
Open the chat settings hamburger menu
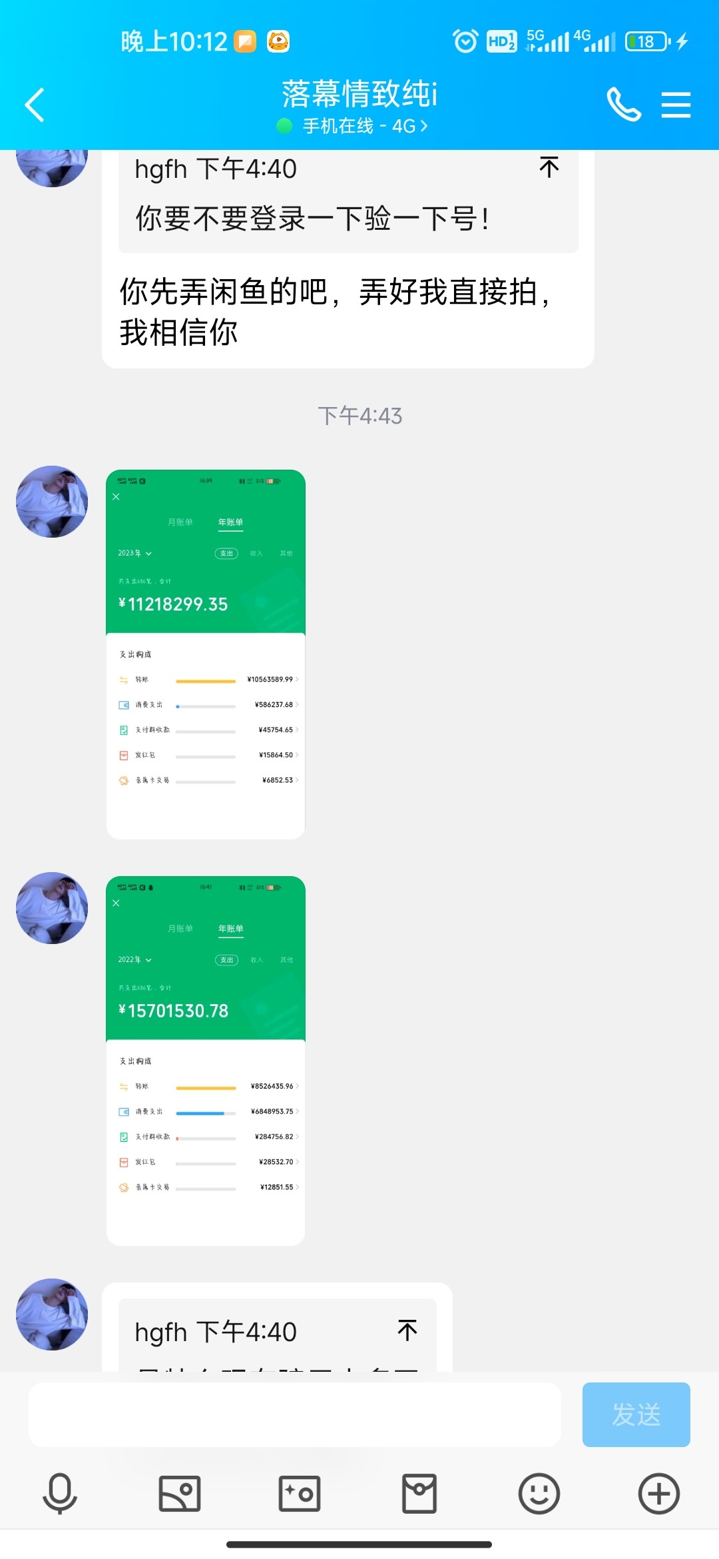pos(676,105)
